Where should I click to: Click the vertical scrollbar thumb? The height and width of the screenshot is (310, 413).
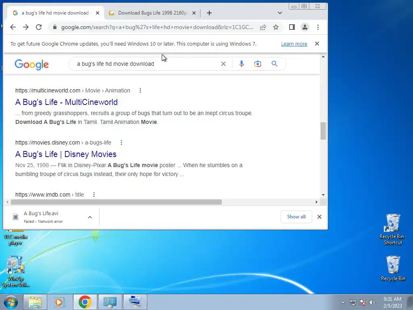(x=323, y=131)
